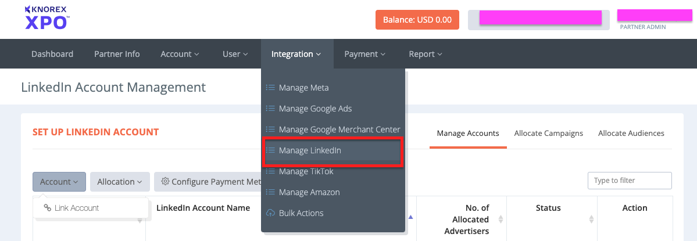The image size is (697, 241).
Task: Expand the Account dropdown button
Action: point(59,182)
